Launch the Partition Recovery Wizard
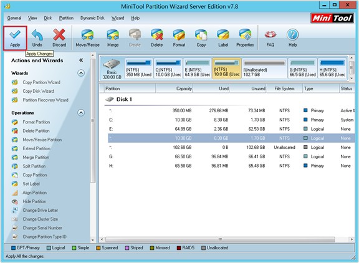Image resolution: width=359 pixels, height=263 pixels. coord(45,100)
